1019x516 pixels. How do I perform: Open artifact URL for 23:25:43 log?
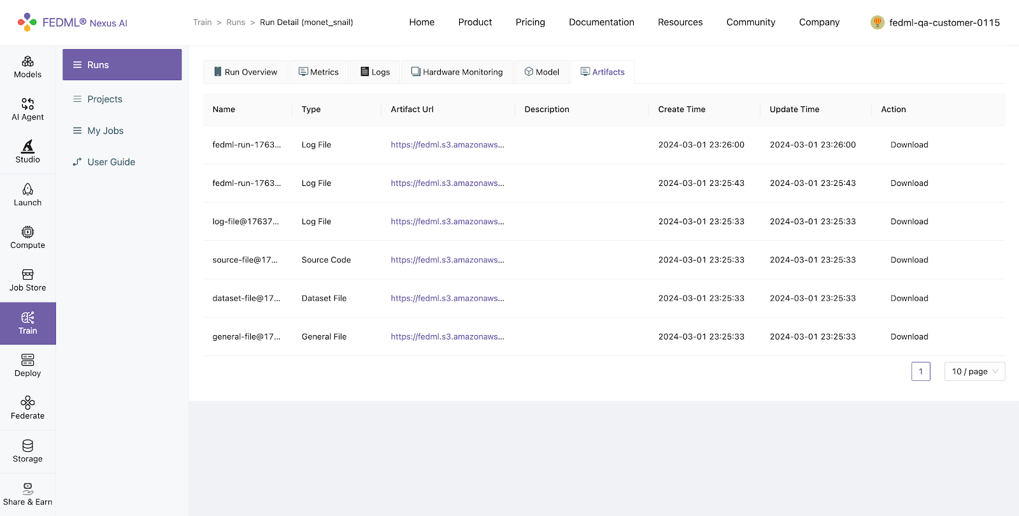[x=447, y=183]
